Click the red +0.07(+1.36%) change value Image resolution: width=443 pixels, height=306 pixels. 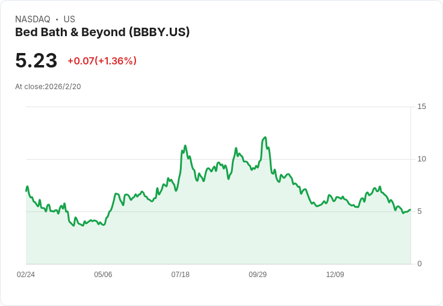coord(102,61)
